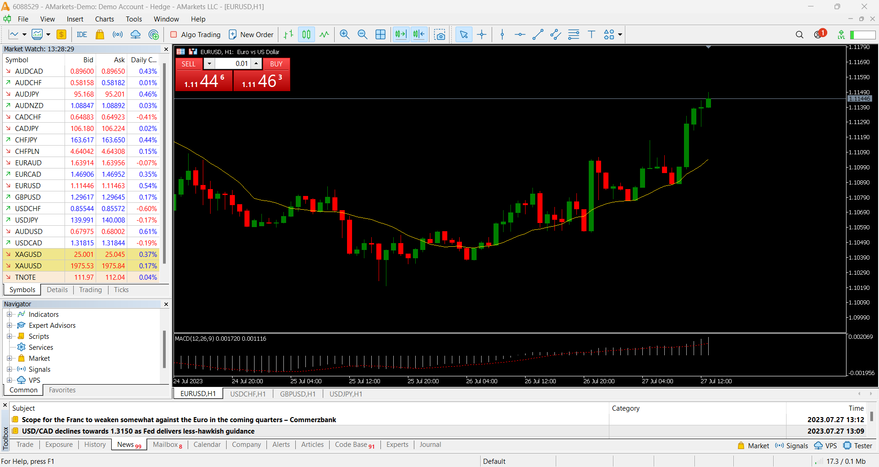Expand the Scripts tree node
The width and height of the screenshot is (879, 467).
click(9, 336)
